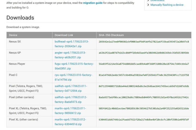Image resolution: width=196 pixels, height=130 pixels.
Task: Click the Pixel XL (other carriers) cell
Action: tap(29, 122)
